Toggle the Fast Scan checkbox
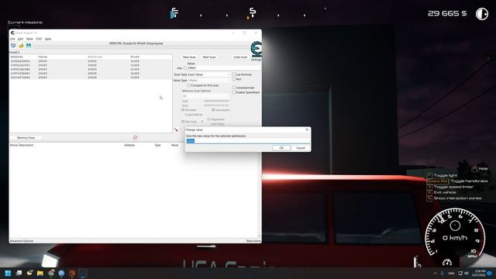The height and width of the screenshot is (279, 496). pyautogui.click(x=183, y=122)
